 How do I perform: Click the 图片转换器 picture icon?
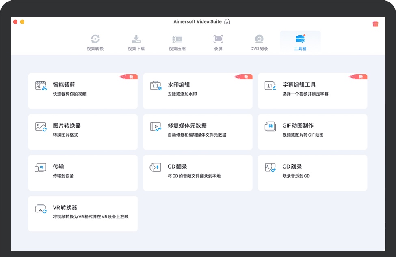[41, 126]
